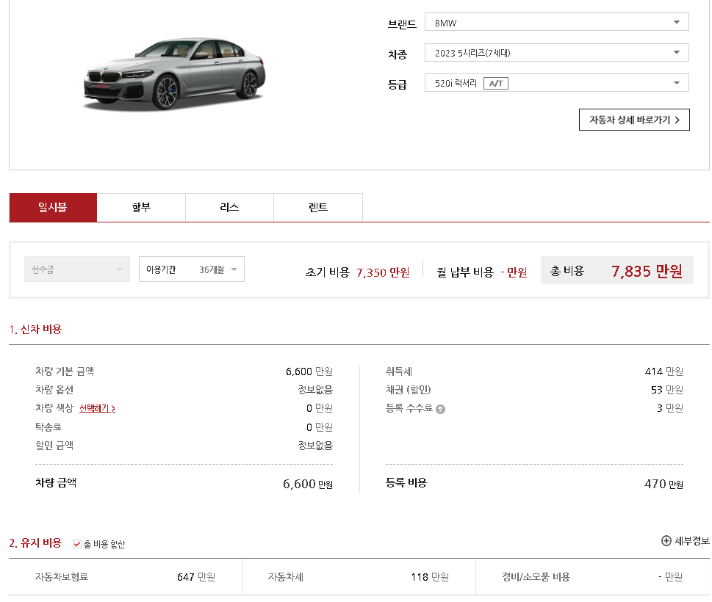
Task: Uncheck the 총 비용 합산 checkbox
Action: [x=77, y=544]
